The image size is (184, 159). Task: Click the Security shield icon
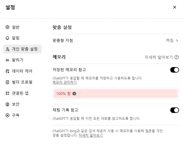click(x=7, y=104)
